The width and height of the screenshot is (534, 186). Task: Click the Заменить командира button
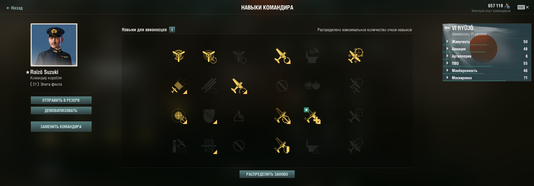coord(61,127)
